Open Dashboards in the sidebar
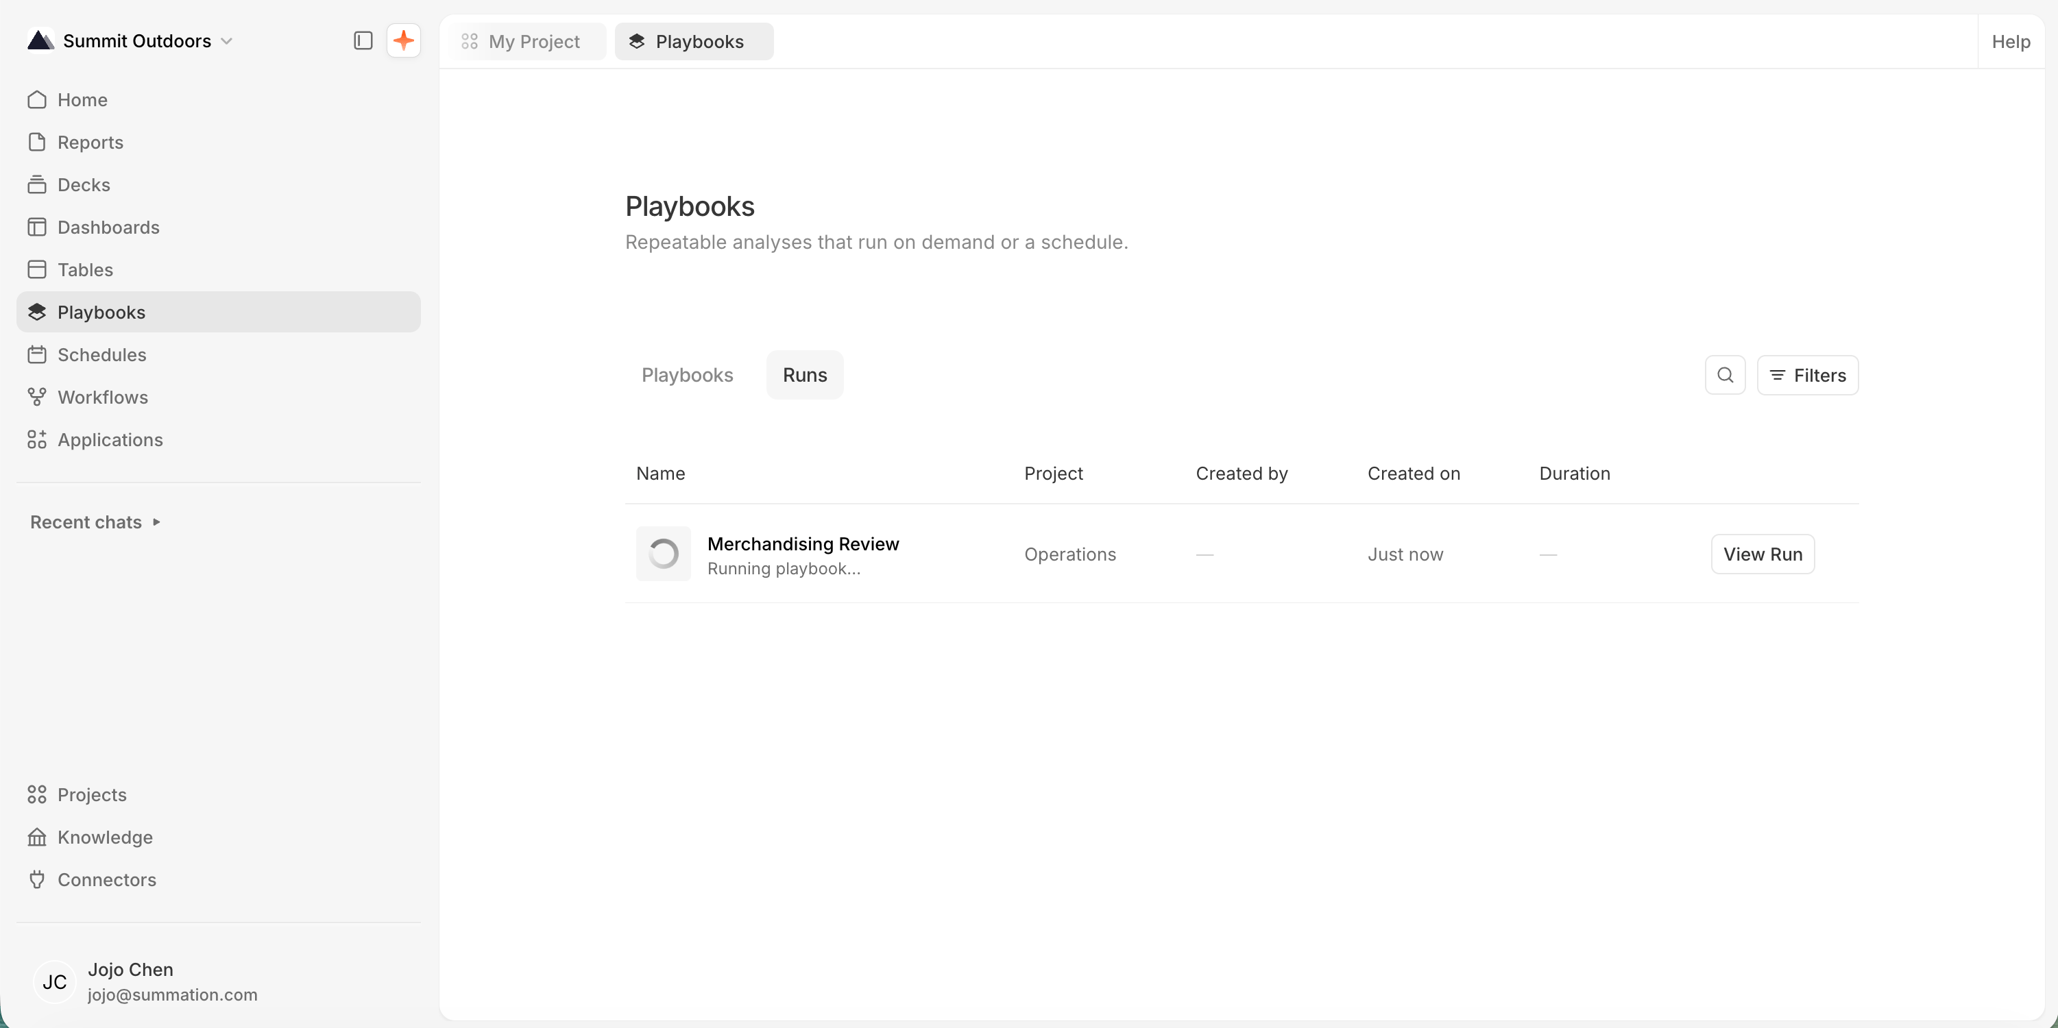This screenshot has width=2058, height=1028. (218, 227)
